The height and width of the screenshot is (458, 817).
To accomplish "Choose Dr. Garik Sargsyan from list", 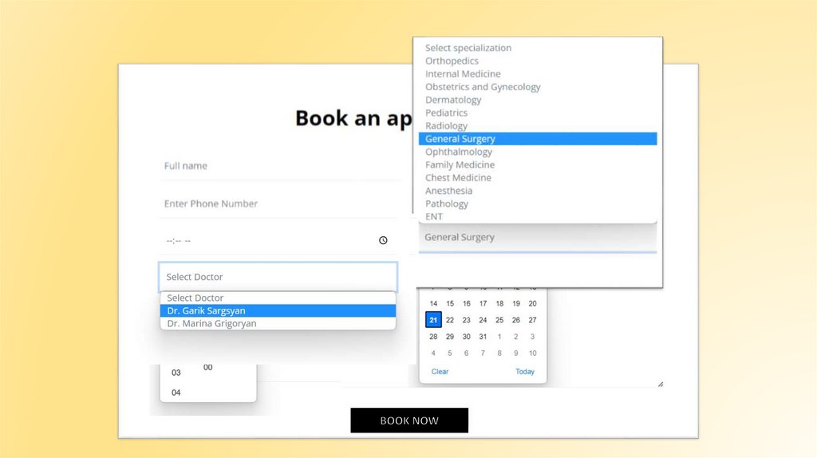I will point(278,310).
